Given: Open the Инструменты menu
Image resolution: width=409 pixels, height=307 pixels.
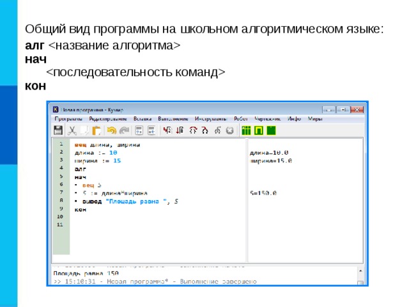Looking at the screenshot, I should click(211, 119).
